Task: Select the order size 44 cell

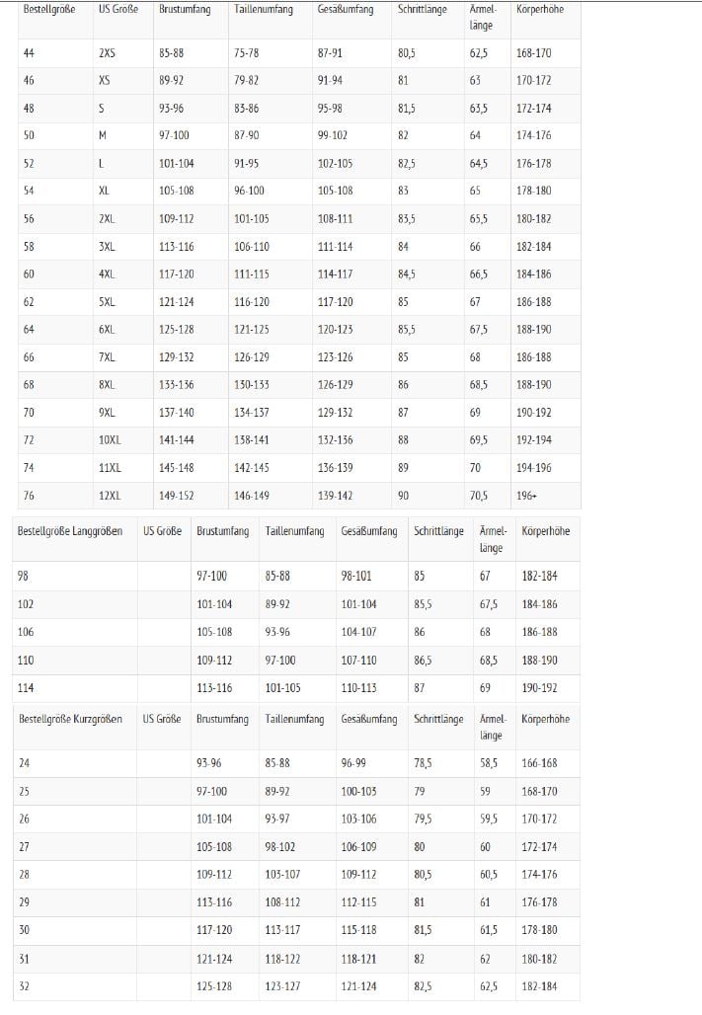Action: (30, 53)
